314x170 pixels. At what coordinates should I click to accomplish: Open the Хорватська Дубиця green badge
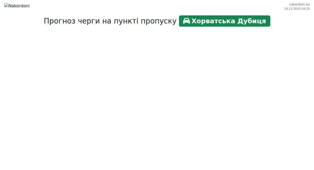point(225,21)
